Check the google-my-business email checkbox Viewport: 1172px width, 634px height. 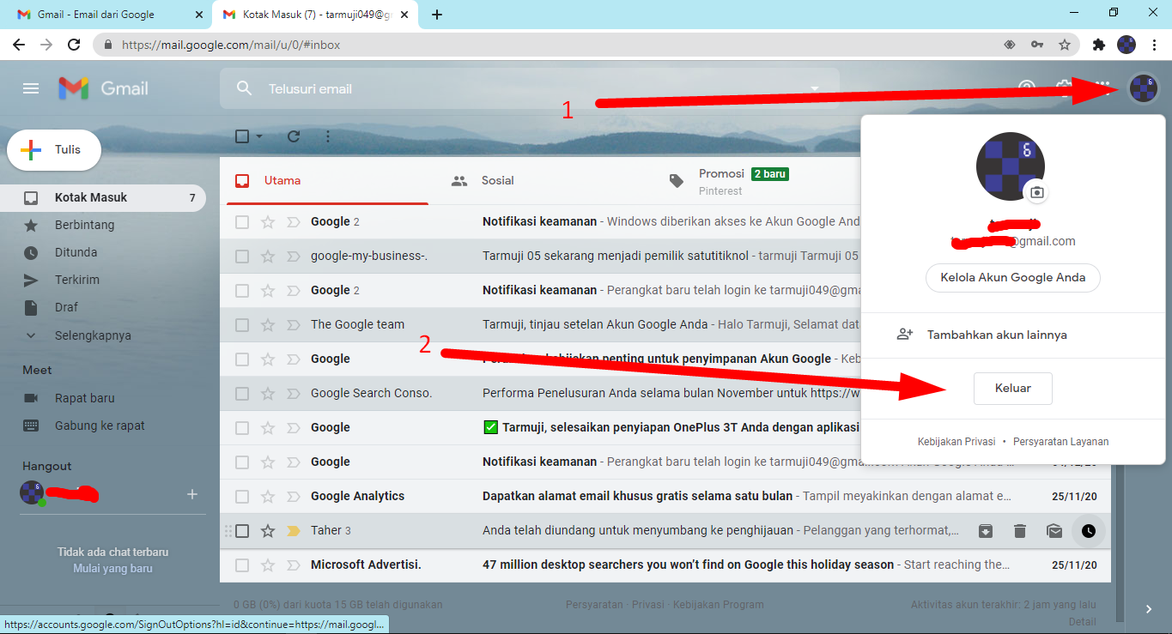coord(242,257)
